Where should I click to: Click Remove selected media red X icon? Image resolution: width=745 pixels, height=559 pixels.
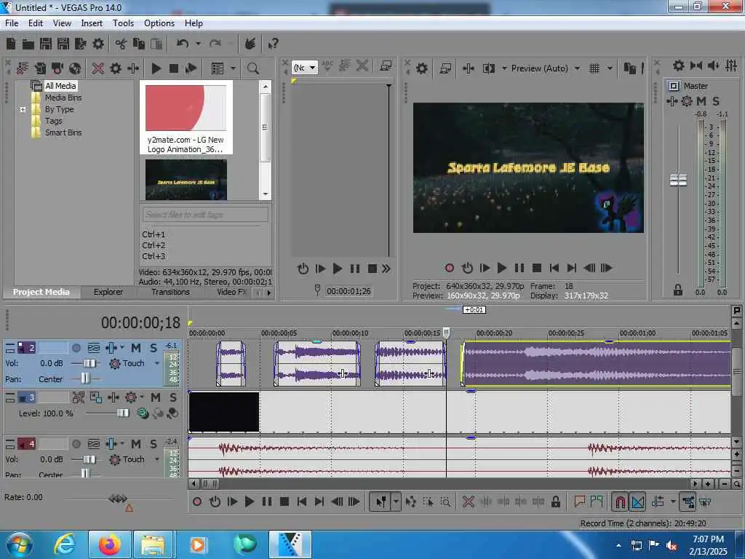(x=98, y=68)
